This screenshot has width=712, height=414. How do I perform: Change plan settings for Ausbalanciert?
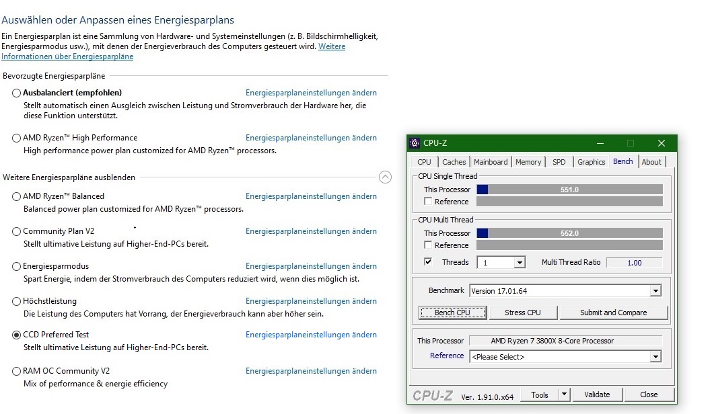click(311, 93)
